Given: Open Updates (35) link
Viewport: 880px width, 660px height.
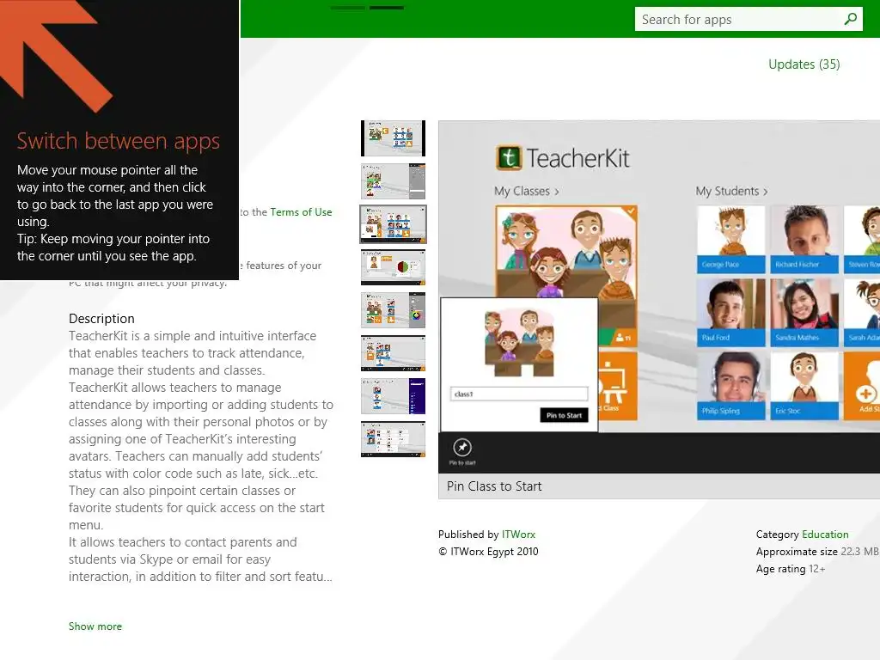Looking at the screenshot, I should 804,64.
